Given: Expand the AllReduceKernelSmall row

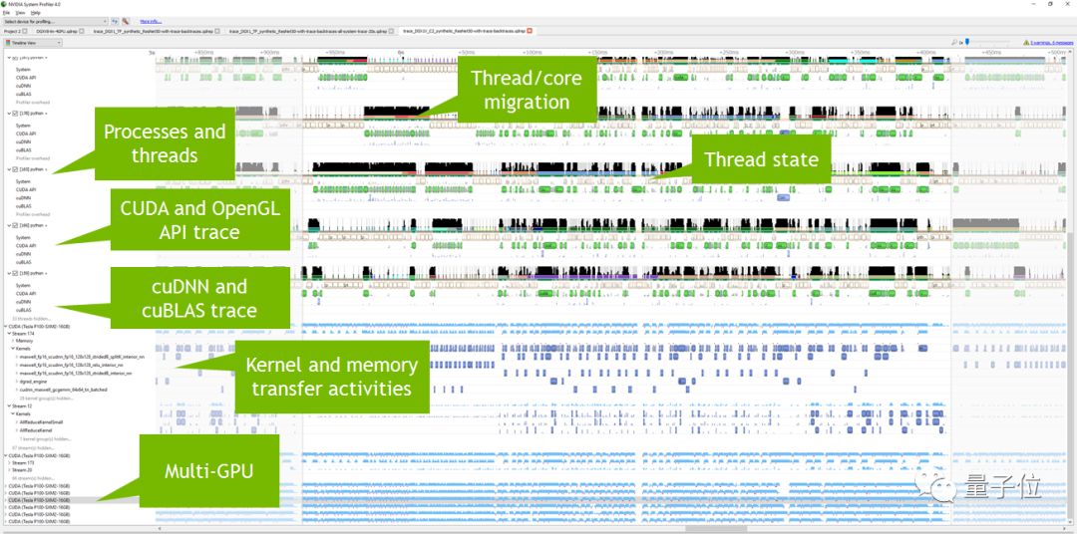Looking at the screenshot, I should [x=17, y=422].
